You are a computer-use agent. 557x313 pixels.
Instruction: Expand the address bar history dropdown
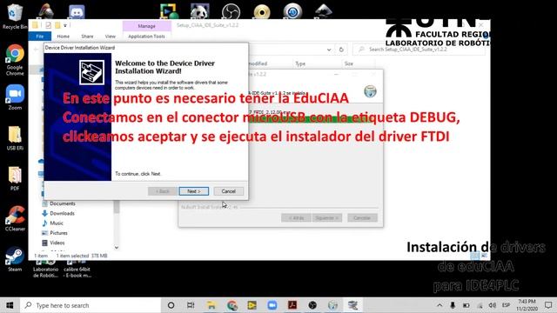pos(329,50)
